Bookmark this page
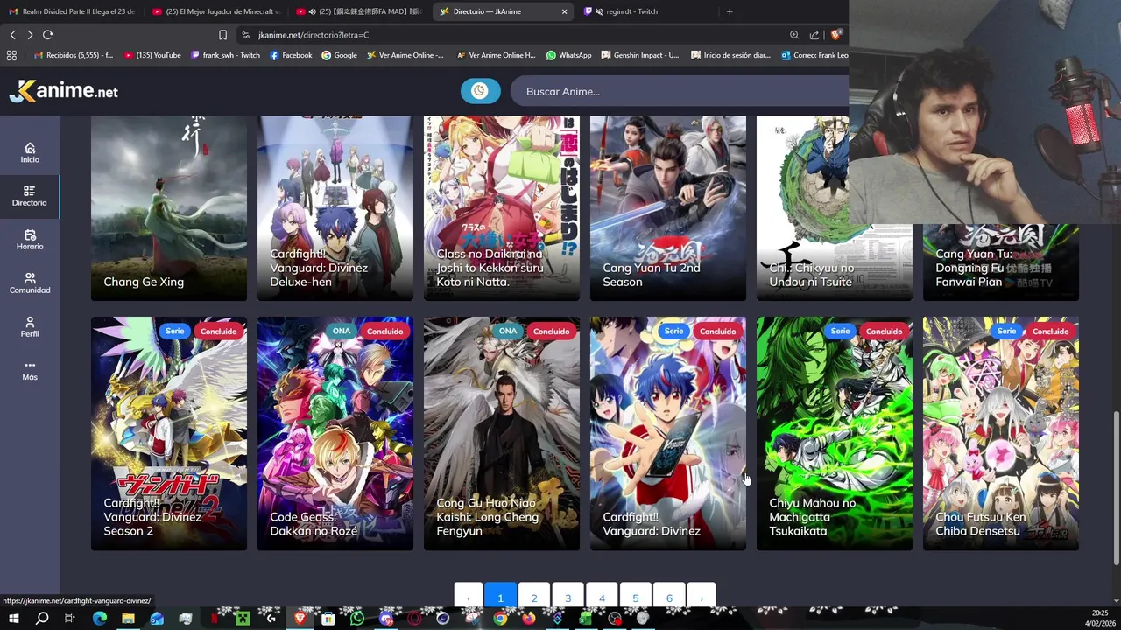 [222, 35]
